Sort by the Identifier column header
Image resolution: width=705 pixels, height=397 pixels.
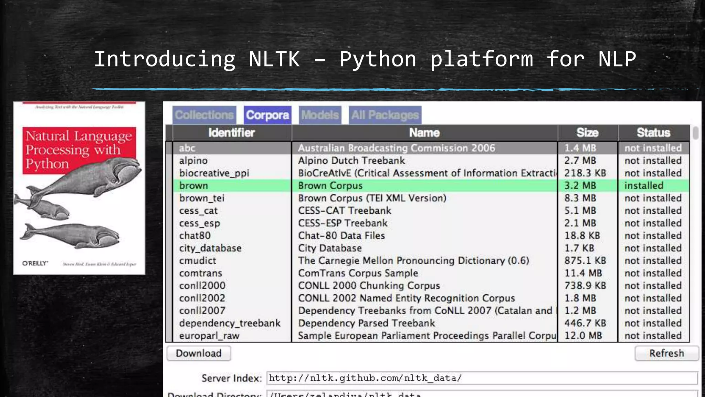coord(231,133)
